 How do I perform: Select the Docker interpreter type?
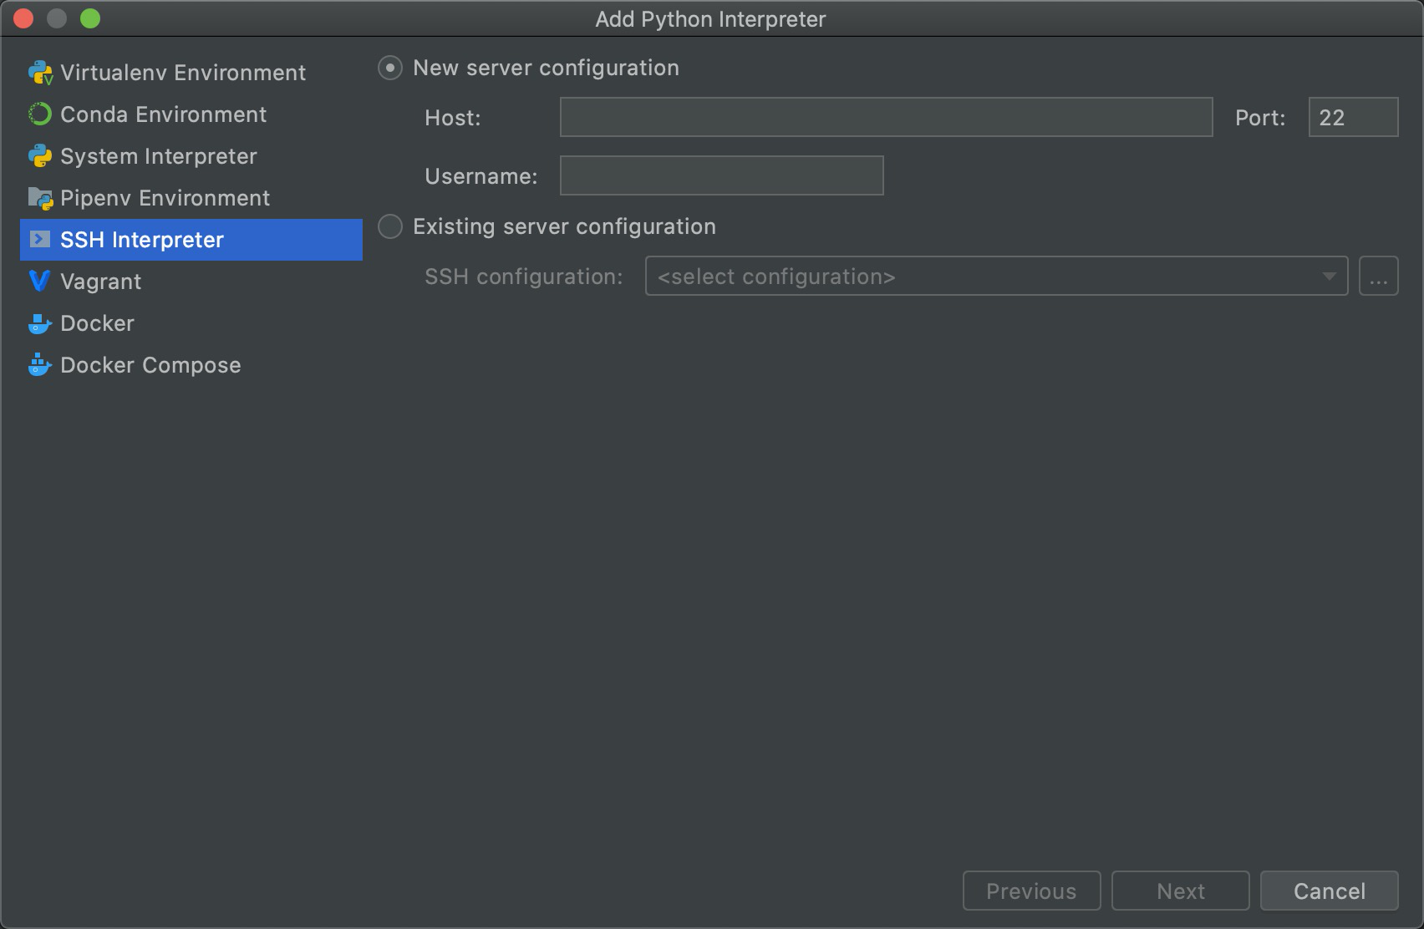coord(191,323)
